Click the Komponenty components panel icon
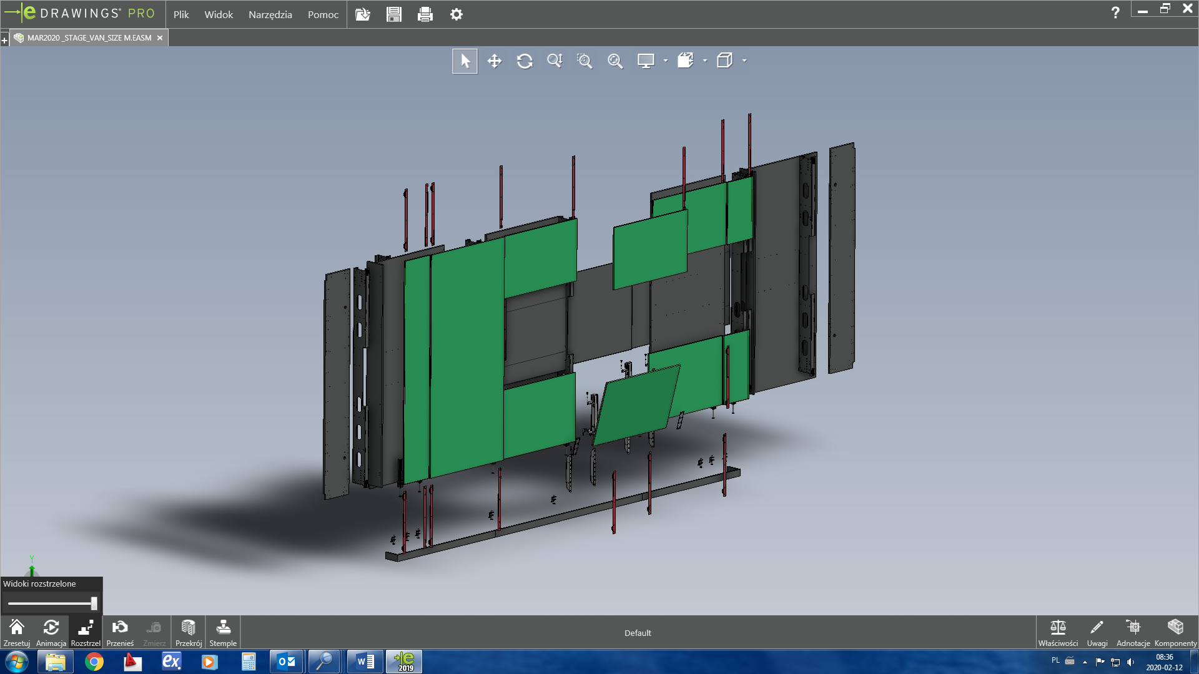Image resolution: width=1199 pixels, height=674 pixels. (1175, 632)
